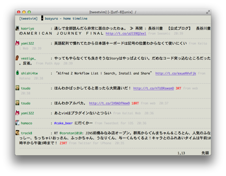Viewport: 226px width, 176px height.
Task: Click the 18RT retweet count
Action: coord(135,103)
